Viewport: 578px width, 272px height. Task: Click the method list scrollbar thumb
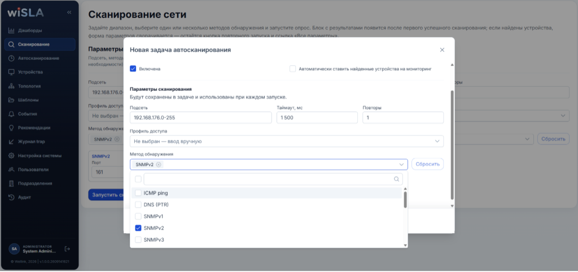tap(405, 199)
